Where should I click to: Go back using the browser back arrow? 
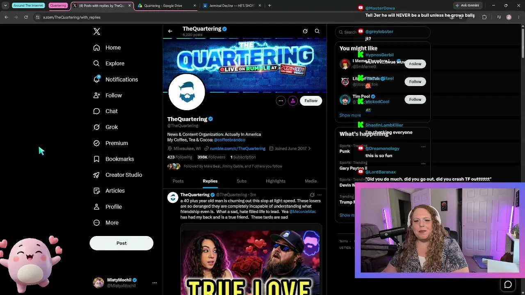6,17
